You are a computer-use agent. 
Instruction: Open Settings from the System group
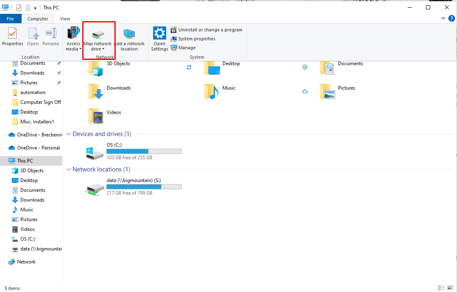tap(159, 38)
